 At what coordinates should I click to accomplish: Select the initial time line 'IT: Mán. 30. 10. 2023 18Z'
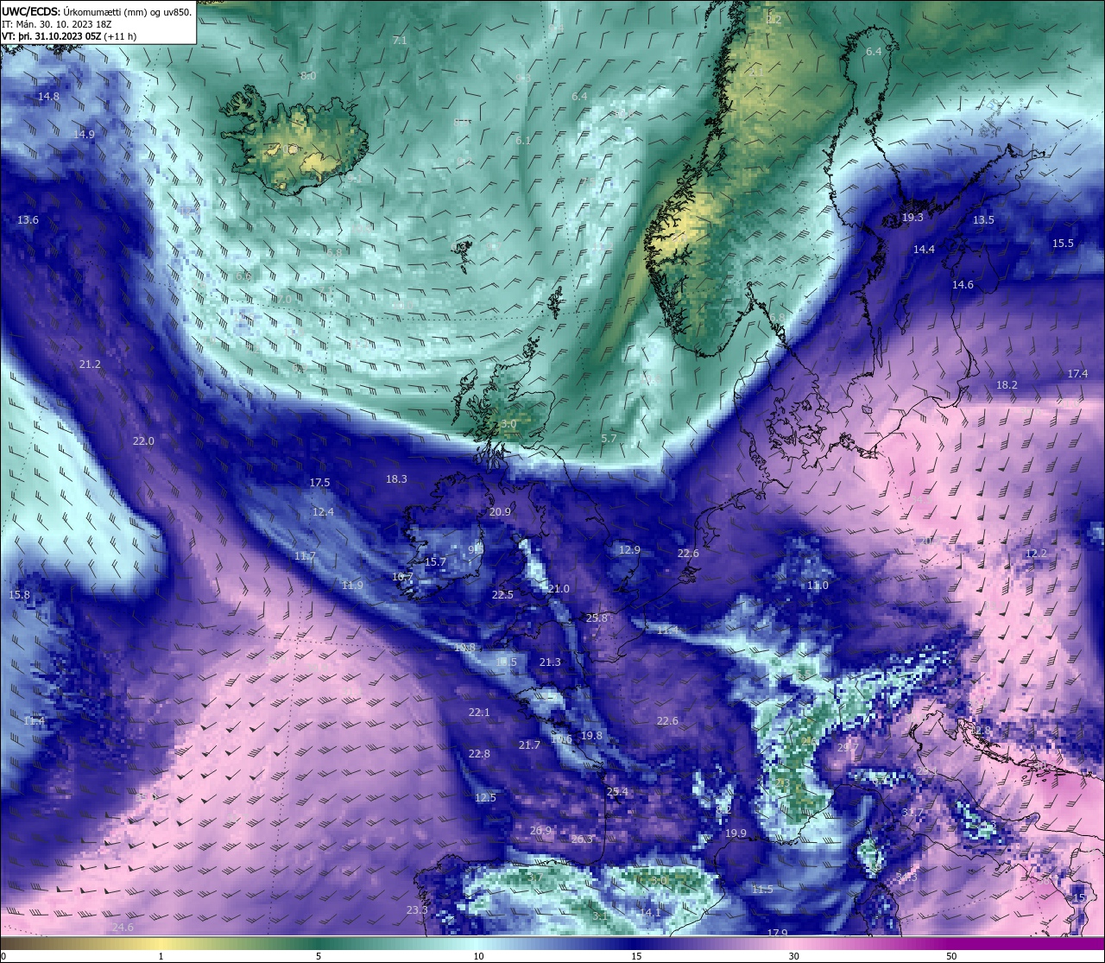click(x=57, y=24)
